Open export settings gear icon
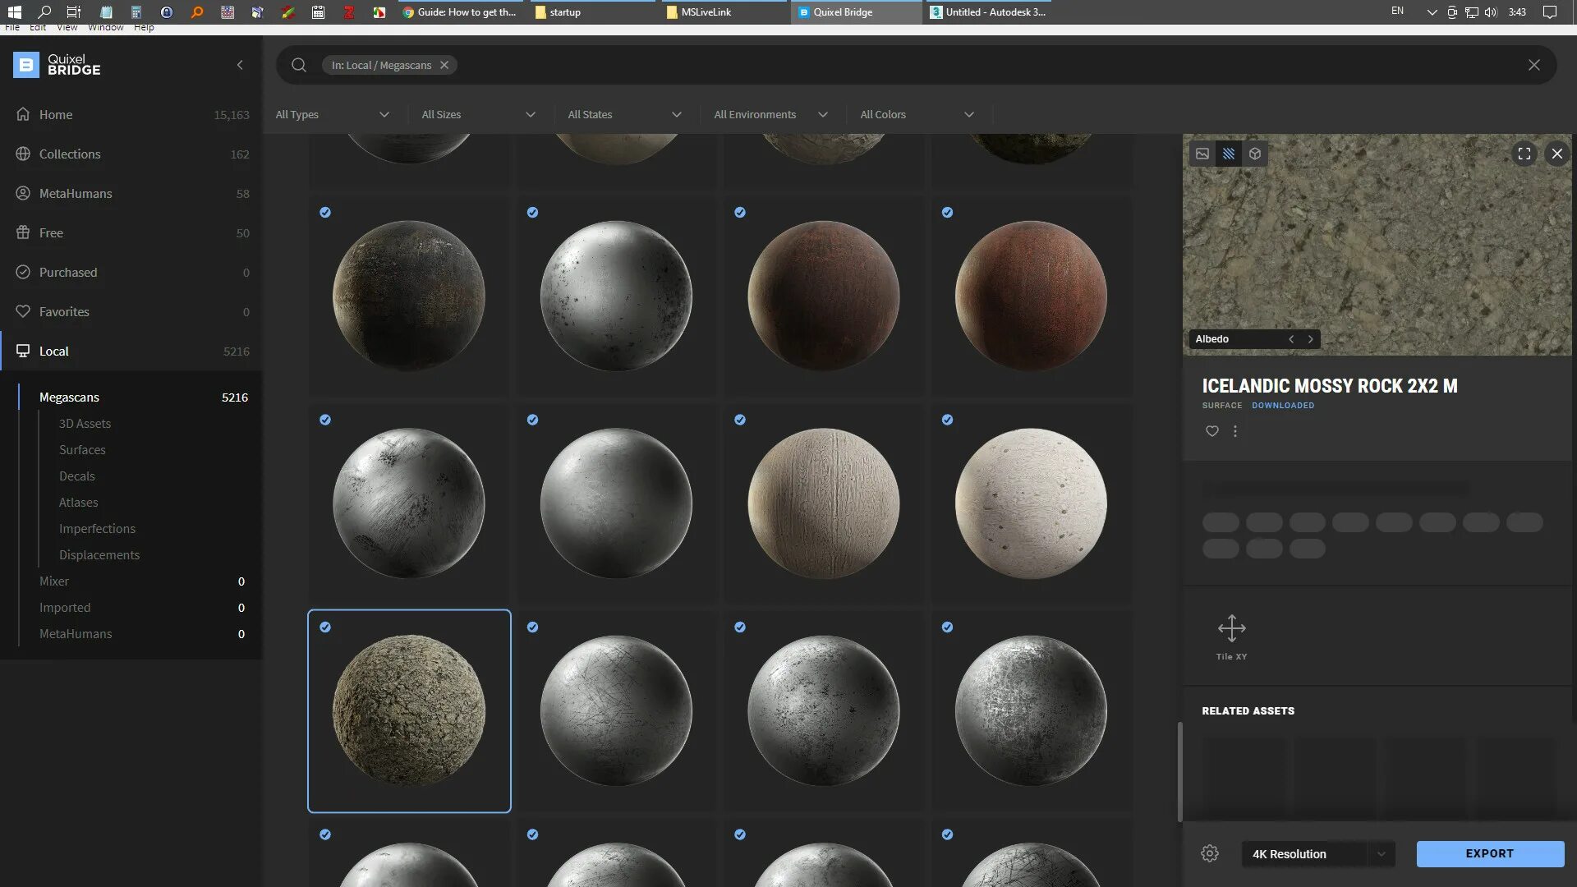Screen dimensions: 1577x887 click(x=1209, y=853)
